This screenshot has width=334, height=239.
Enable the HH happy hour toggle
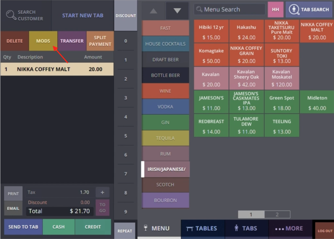276,9
